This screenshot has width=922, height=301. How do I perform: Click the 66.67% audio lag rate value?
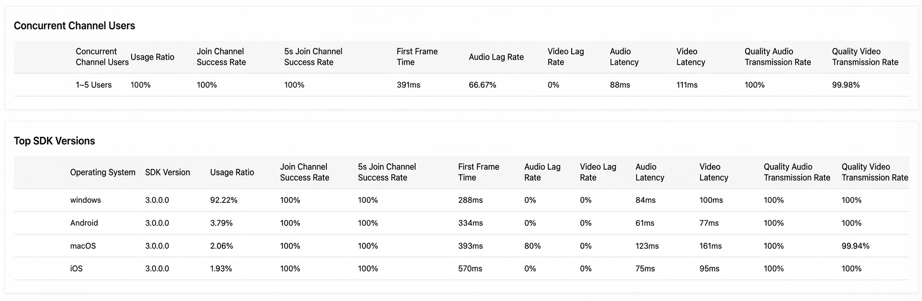click(x=482, y=85)
